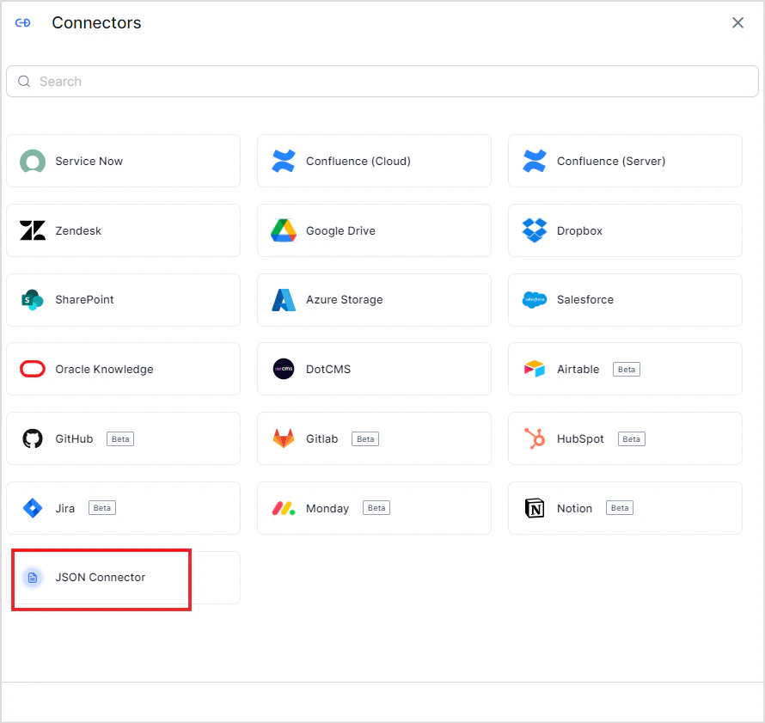Click the Gitlab fox icon

click(284, 438)
